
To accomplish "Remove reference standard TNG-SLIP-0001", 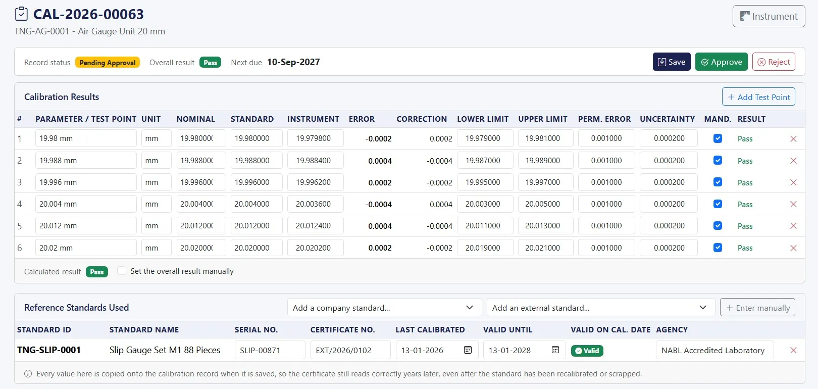I will click(x=793, y=350).
